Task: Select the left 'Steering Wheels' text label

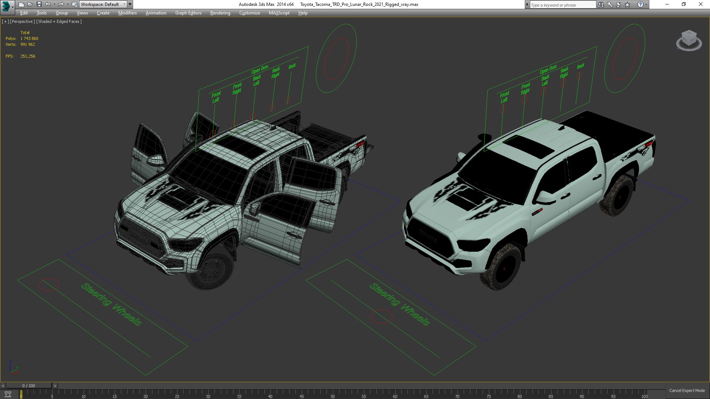Action: [x=111, y=304]
